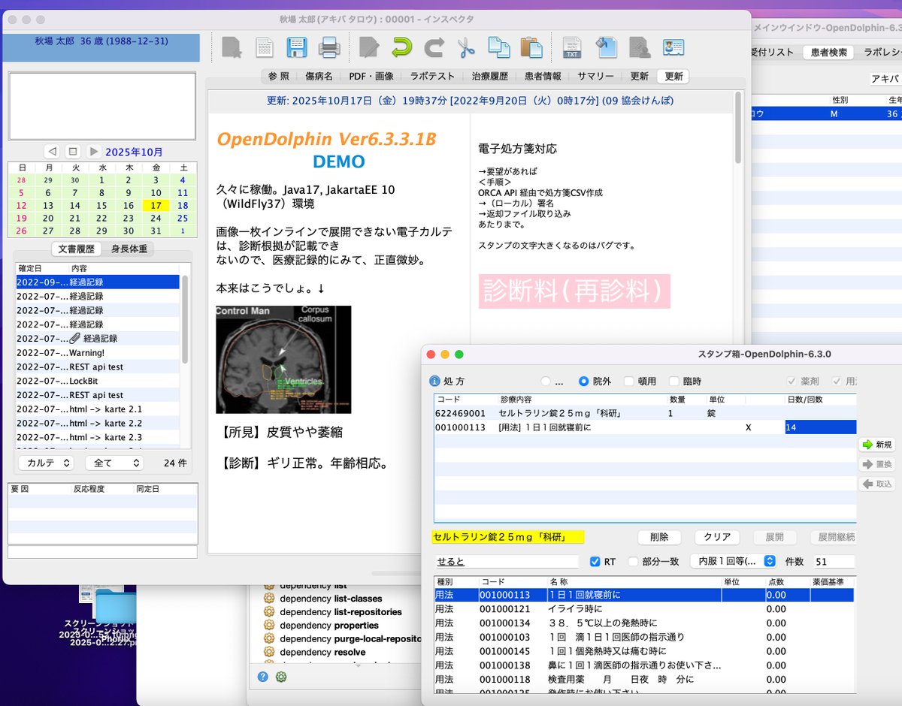Image resolution: width=902 pixels, height=706 pixels.
Task: Open the サマリー tab
Action: click(x=596, y=77)
